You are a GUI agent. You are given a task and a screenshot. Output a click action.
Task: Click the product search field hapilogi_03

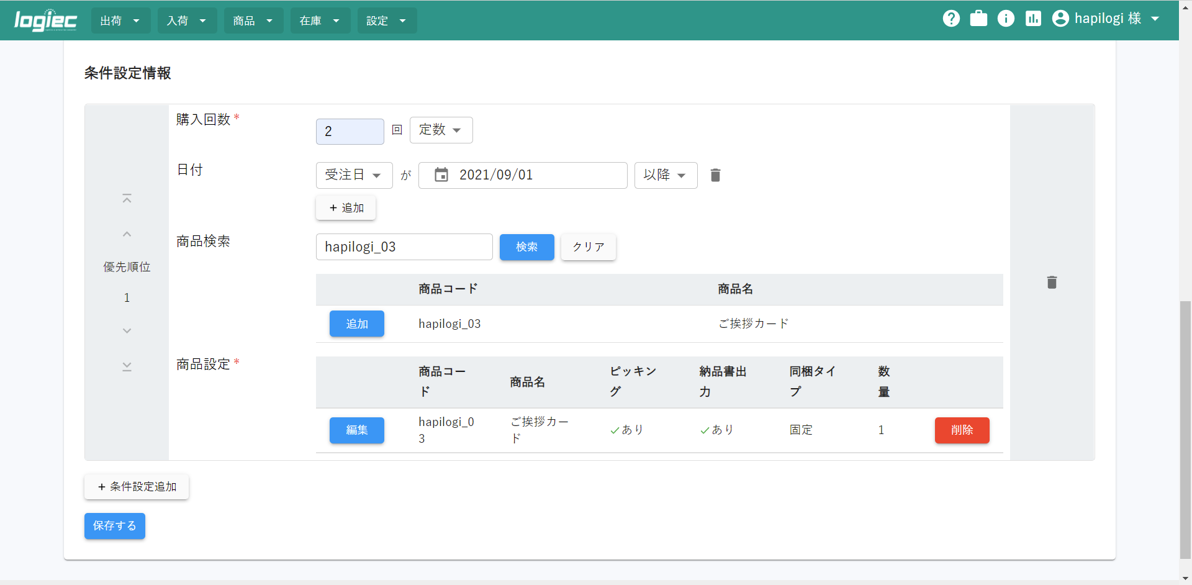coord(404,247)
